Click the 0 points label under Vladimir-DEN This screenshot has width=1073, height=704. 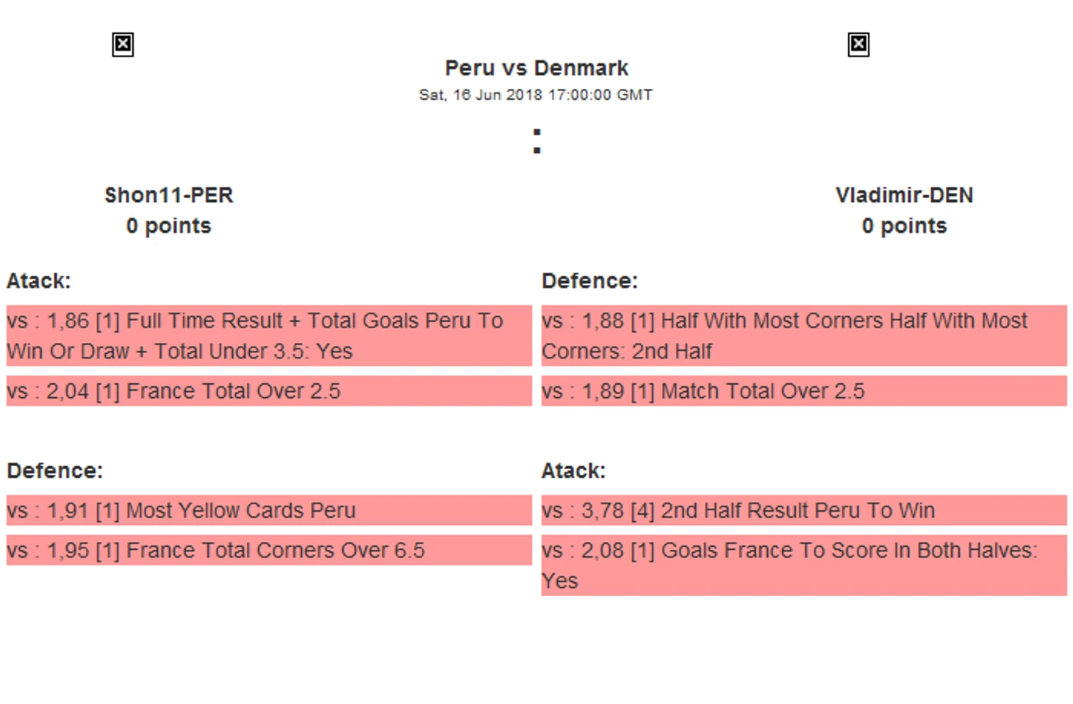(904, 226)
